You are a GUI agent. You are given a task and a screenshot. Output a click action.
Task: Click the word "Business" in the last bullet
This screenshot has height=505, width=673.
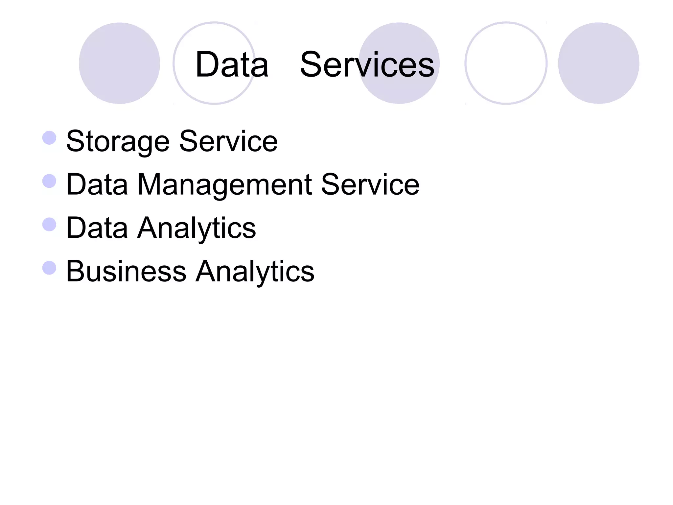[126, 271]
